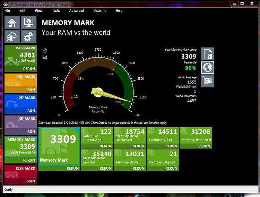260x197 pixels.
Task: Open the File menu
Action: tap(7, 11)
